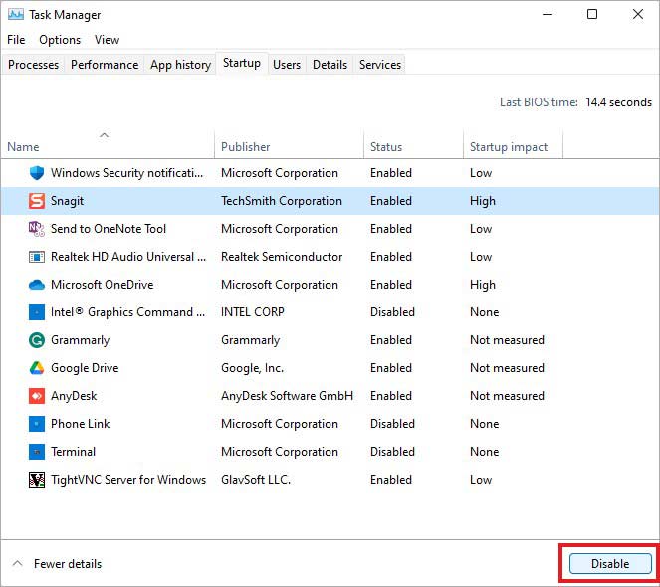Click the sort arrow above Name column
The image size is (660, 587).
(104, 135)
